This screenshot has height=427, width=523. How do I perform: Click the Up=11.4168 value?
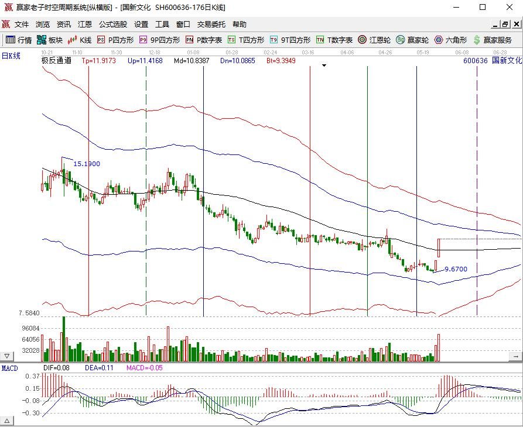click(145, 61)
